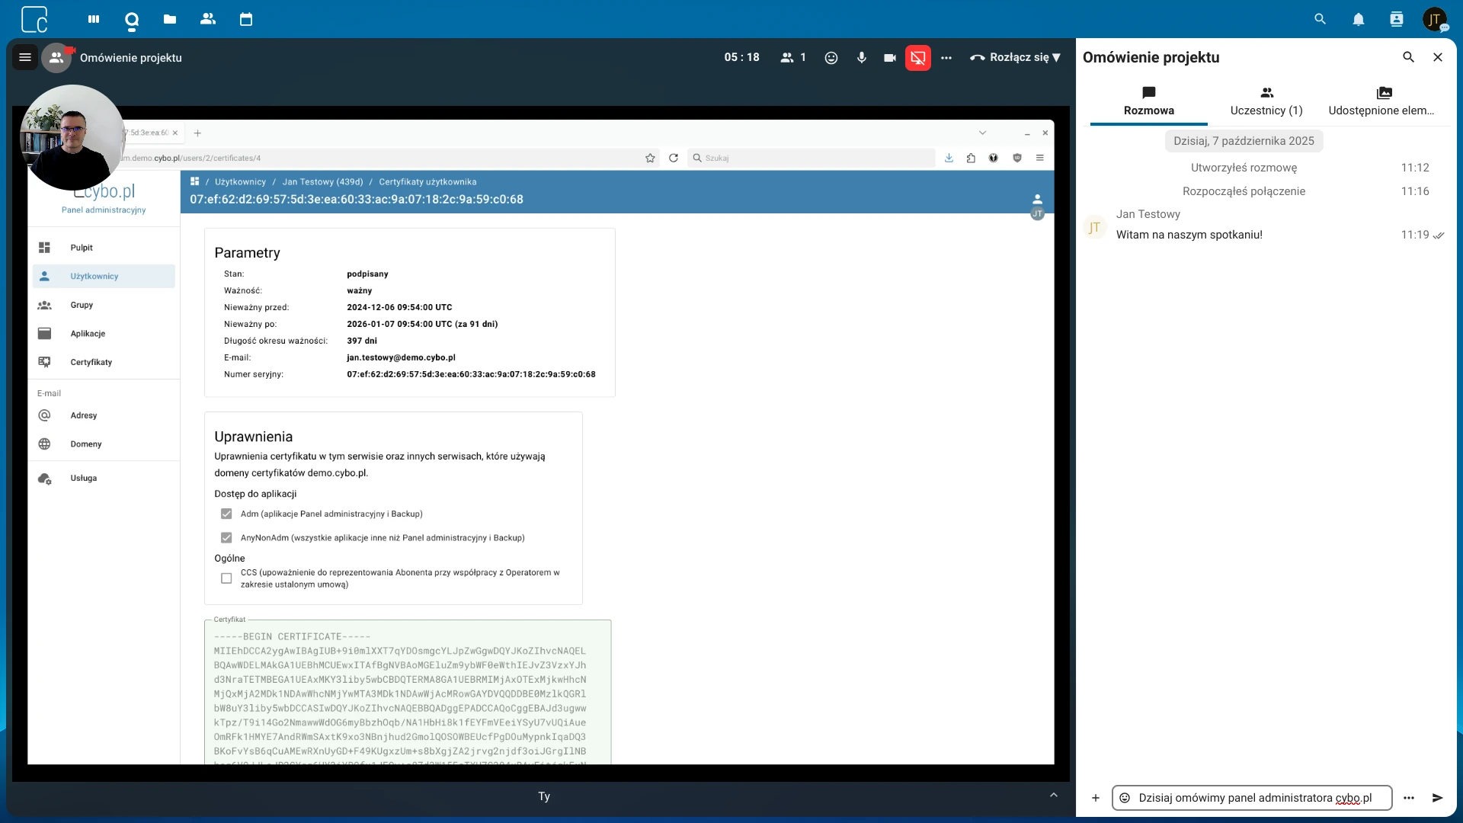The image size is (1463, 823).
Task: Switch to Udostępnione elementy tab
Action: tap(1381, 101)
